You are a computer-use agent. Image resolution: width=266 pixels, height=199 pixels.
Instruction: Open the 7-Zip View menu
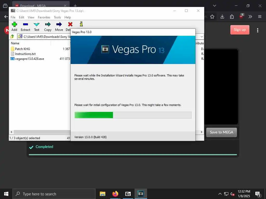click(x=31, y=17)
